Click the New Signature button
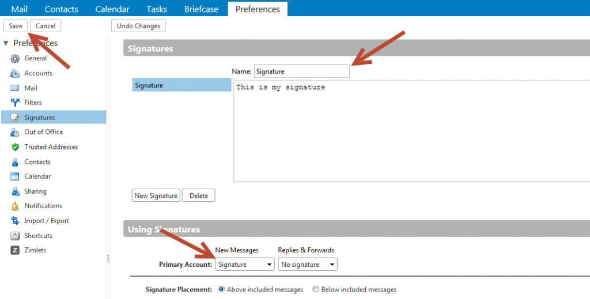The image size is (590, 299). [x=156, y=195]
